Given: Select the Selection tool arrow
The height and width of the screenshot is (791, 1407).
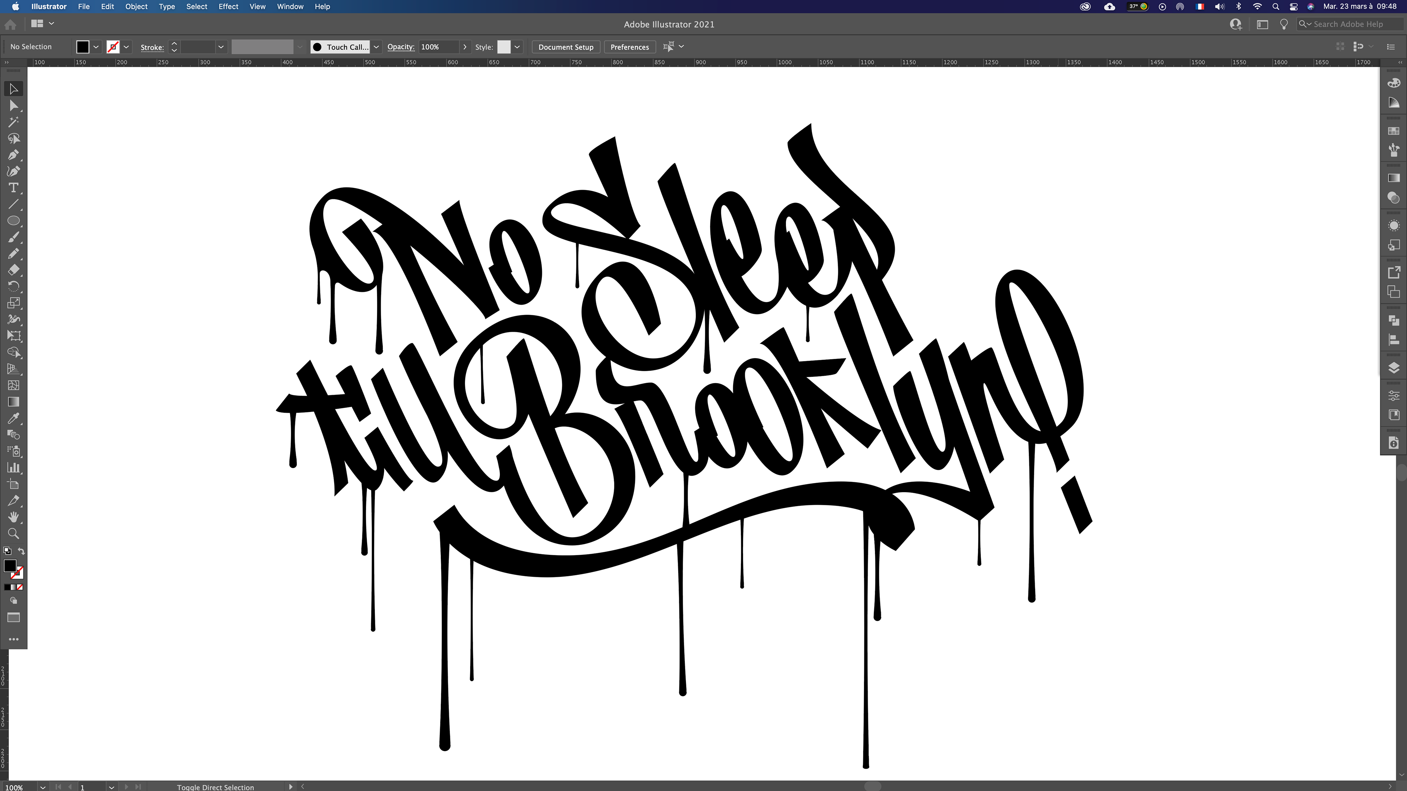Looking at the screenshot, I should click(x=14, y=88).
